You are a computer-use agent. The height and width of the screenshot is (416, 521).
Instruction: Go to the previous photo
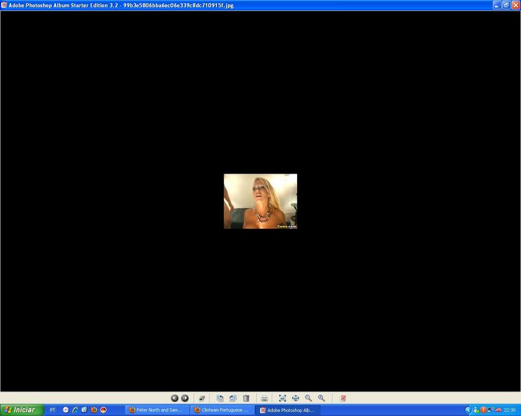pyautogui.click(x=175, y=398)
